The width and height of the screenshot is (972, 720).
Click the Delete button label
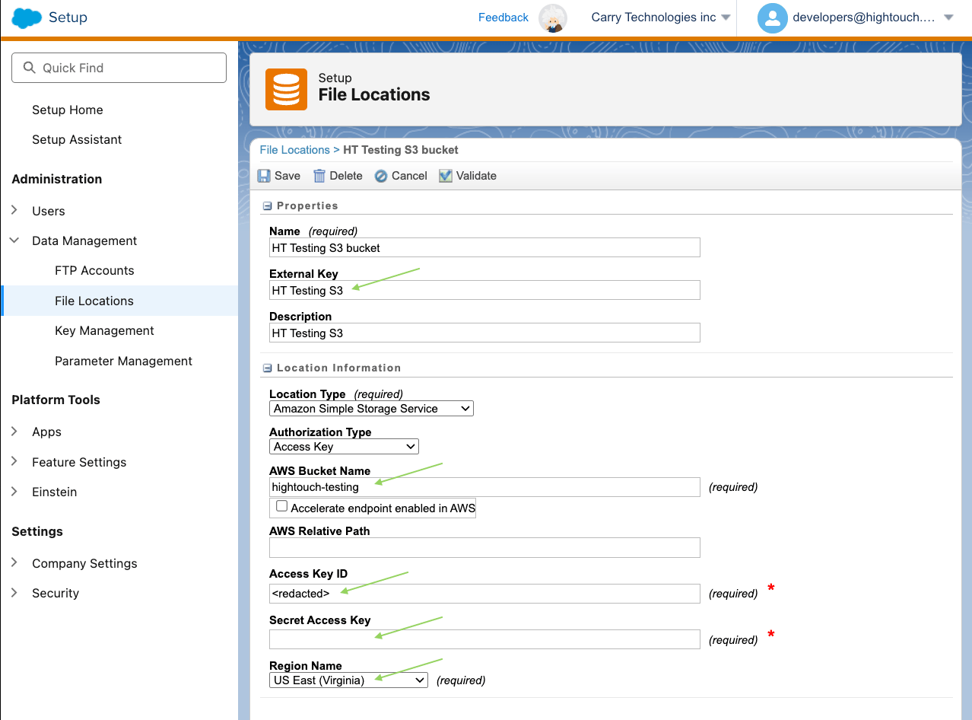pos(346,176)
